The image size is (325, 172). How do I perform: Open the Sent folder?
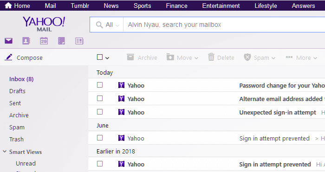[15, 103]
